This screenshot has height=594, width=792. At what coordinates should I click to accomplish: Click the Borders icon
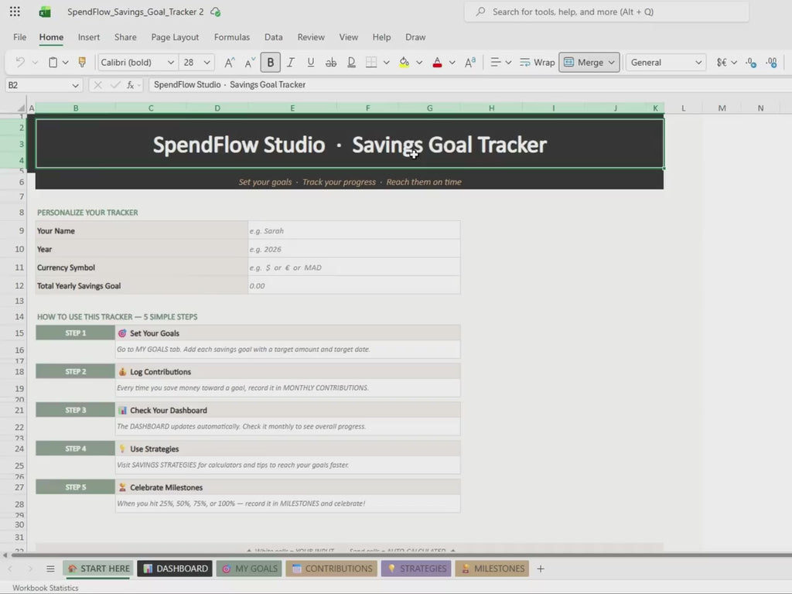[x=371, y=62]
